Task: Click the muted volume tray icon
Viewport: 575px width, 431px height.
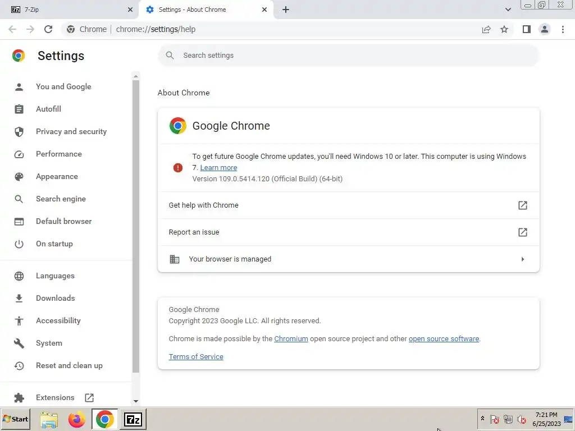Action: click(x=521, y=419)
